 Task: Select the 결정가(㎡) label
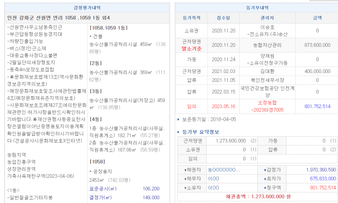pyautogui.click(x=101, y=197)
